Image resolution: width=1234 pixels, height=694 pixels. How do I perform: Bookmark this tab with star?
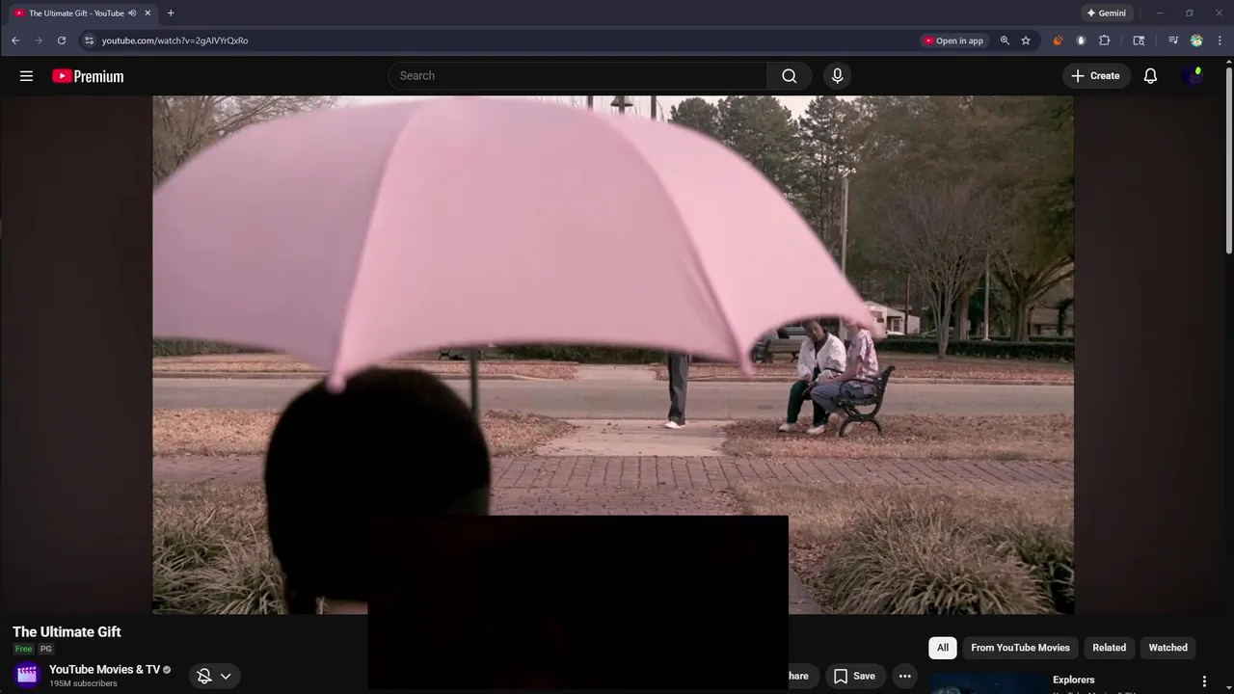click(1026, 40)
